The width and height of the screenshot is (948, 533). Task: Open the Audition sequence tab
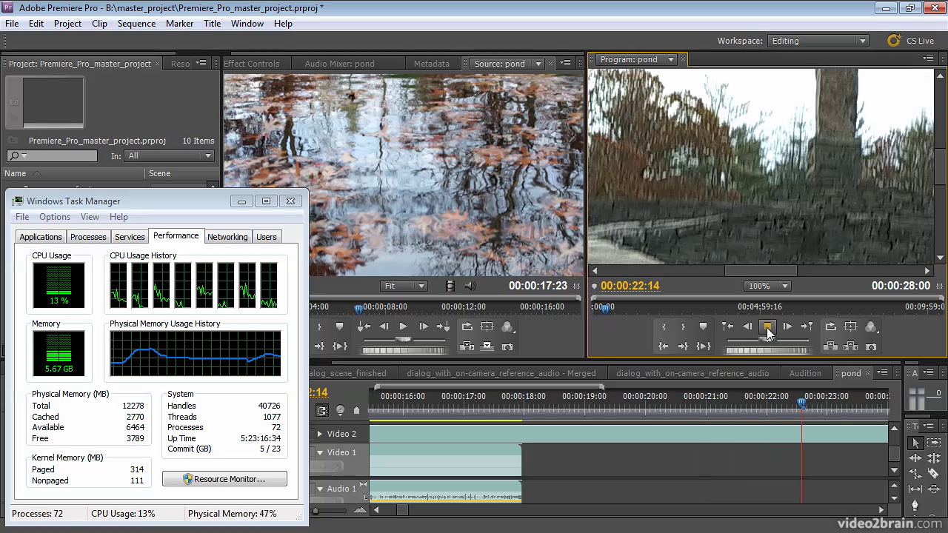click(x=805, y=373)
